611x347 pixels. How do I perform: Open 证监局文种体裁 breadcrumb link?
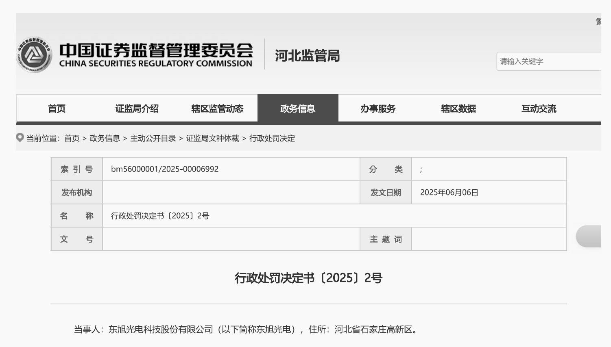point(212,138)
